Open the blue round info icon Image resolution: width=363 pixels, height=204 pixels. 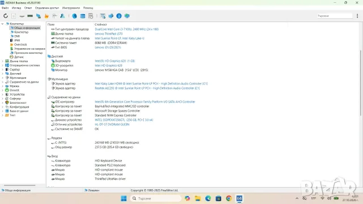pos(119,16)
